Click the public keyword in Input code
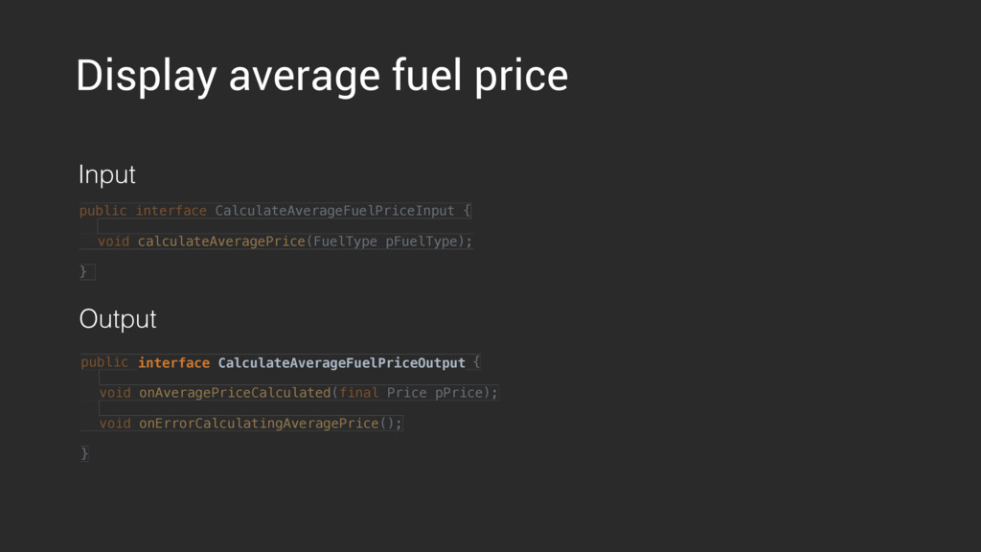This screenshot has height=552, width=981. (103, 211)
